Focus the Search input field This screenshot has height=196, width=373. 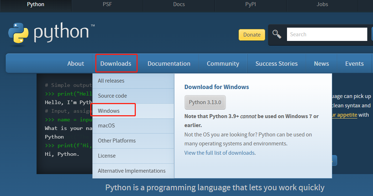click(327, 34)
